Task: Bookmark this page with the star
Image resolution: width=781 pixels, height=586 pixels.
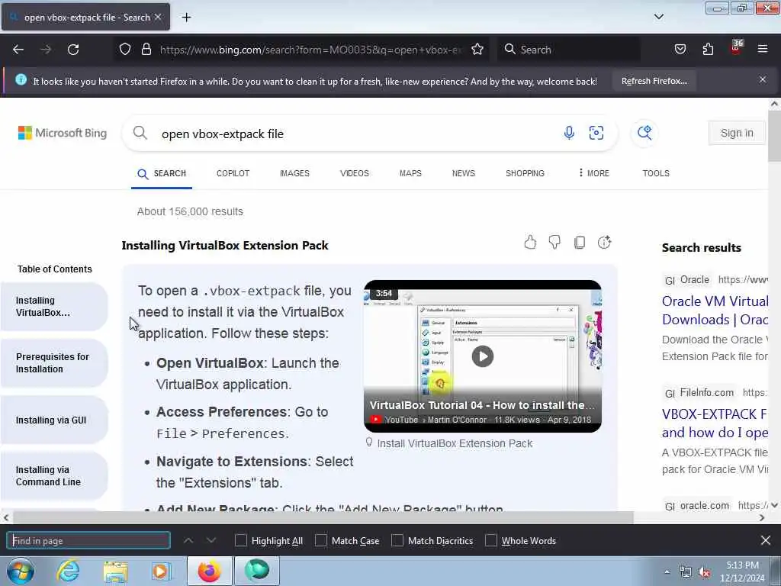Action: click(x=477, y=49)
